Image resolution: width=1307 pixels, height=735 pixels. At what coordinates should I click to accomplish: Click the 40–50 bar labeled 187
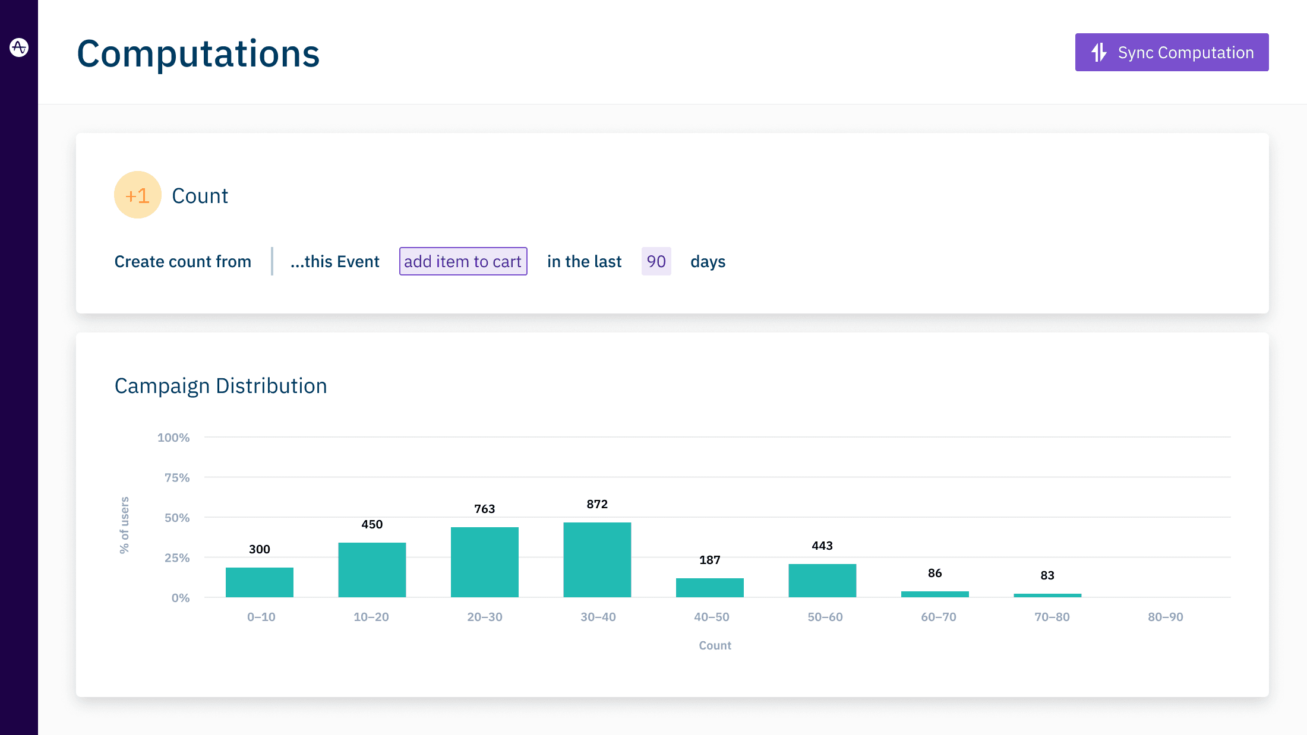[x=710, y=587]
